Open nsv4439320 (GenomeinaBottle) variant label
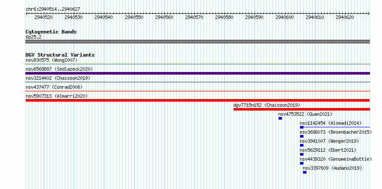Image resolution: width=382 pixels, height=189 pixels. (336, 159)
